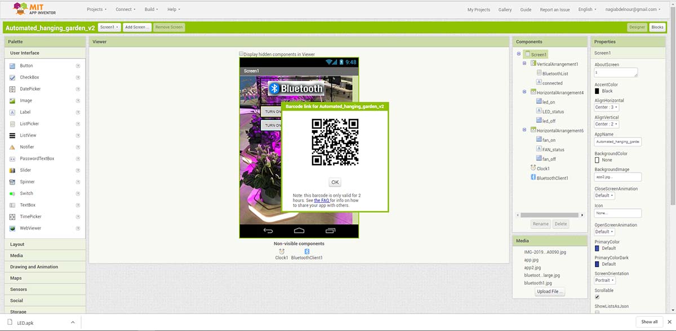The image size is (676, 331).
Task: Switch to the Blocks view
Action: tap(657, 27)
